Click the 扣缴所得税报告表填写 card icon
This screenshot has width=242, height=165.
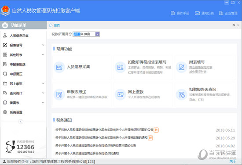click(120, 67)
